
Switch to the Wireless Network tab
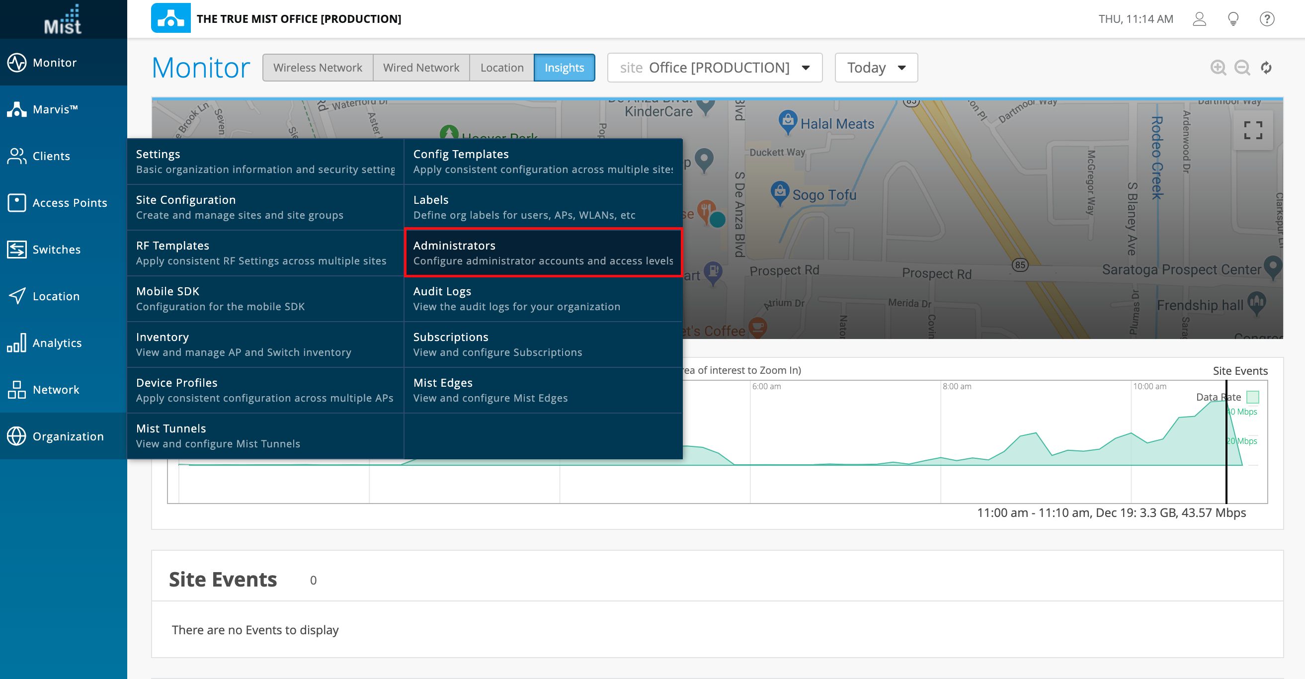318,68
